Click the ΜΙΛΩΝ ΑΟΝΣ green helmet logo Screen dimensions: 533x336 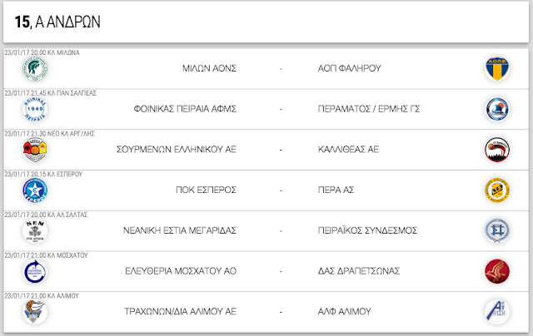coord(35,69)
